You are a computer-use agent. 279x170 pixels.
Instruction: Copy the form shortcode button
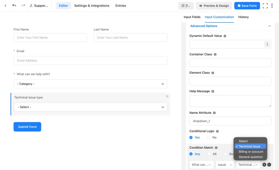pos(186,6)
